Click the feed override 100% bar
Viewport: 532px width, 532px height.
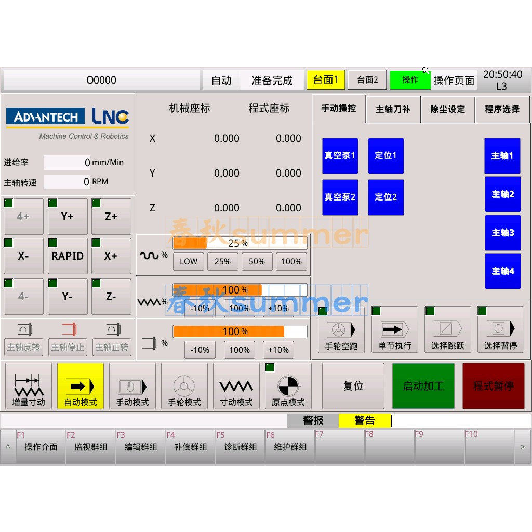click(240, 290)
